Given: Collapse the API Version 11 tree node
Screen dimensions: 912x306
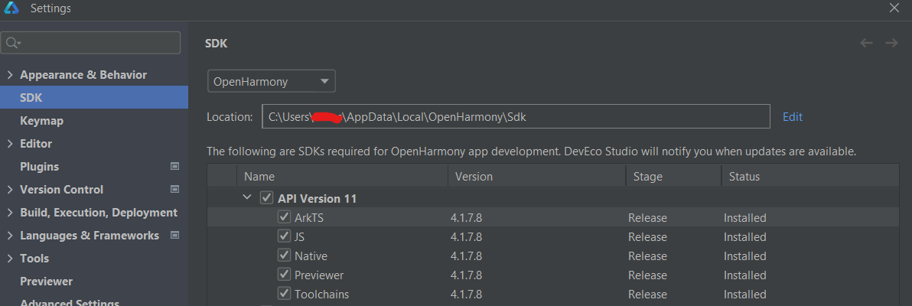Looking at the screenshot, I should click(247, 198).
